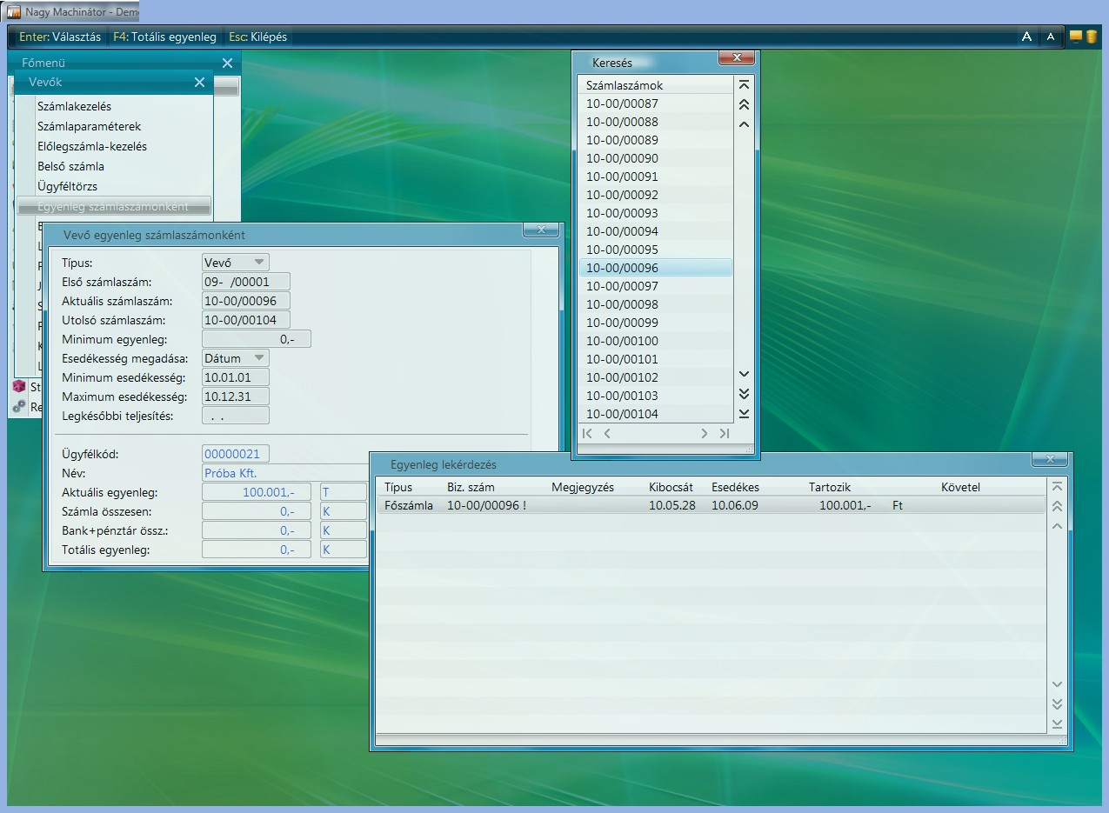Choose Előlegszámla-kezelés from Vevők menu

point(92,147)
